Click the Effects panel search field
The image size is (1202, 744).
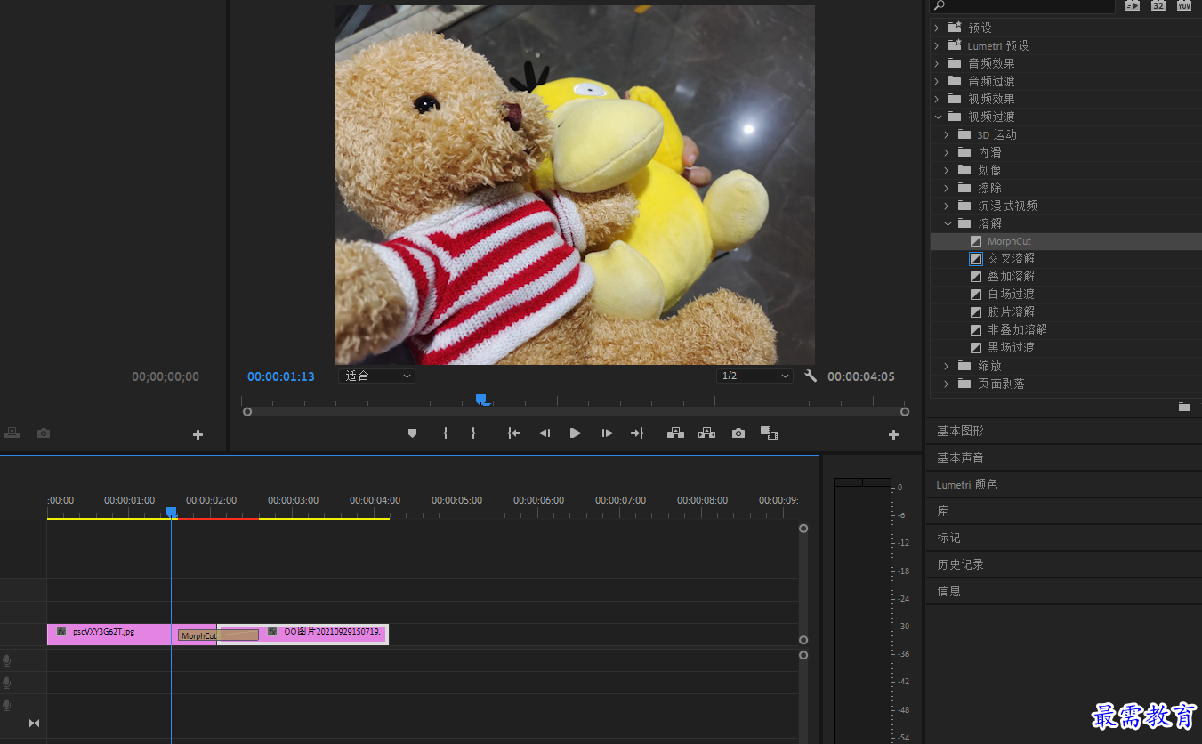coord(1022,6)
